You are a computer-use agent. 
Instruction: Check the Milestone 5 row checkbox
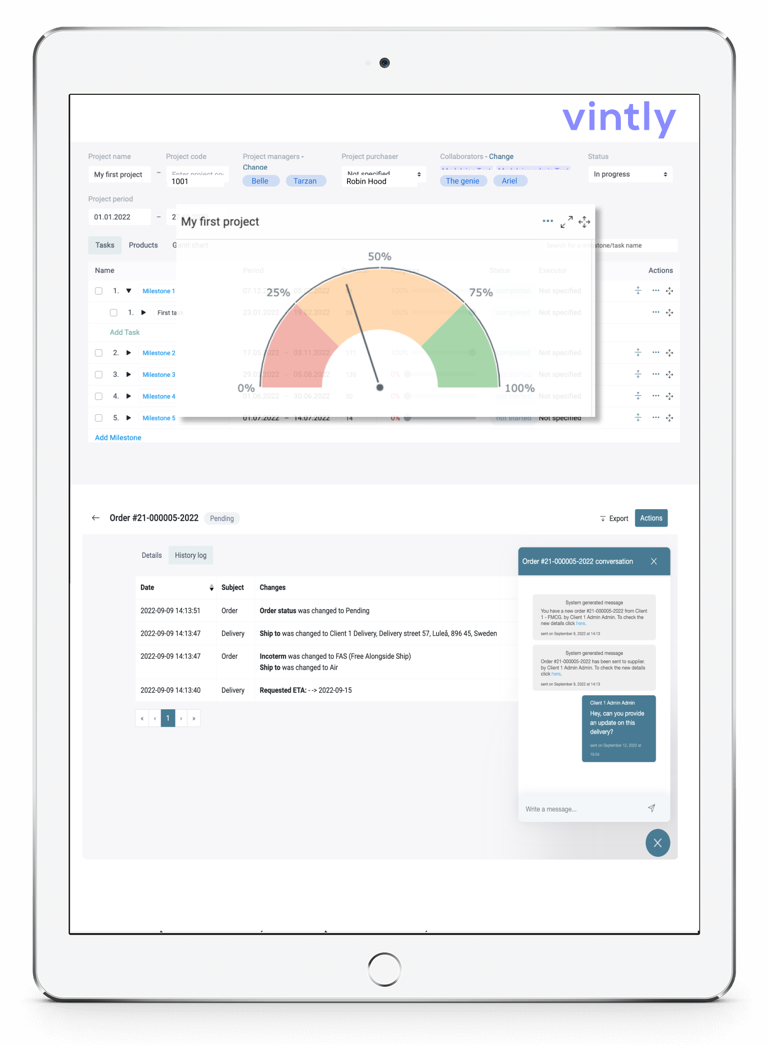(x=98, y=418)
